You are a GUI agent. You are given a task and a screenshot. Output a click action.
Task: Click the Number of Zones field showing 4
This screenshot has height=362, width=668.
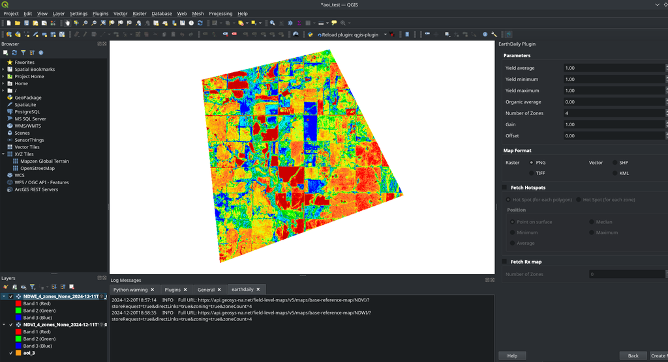[x=614, y=113]
